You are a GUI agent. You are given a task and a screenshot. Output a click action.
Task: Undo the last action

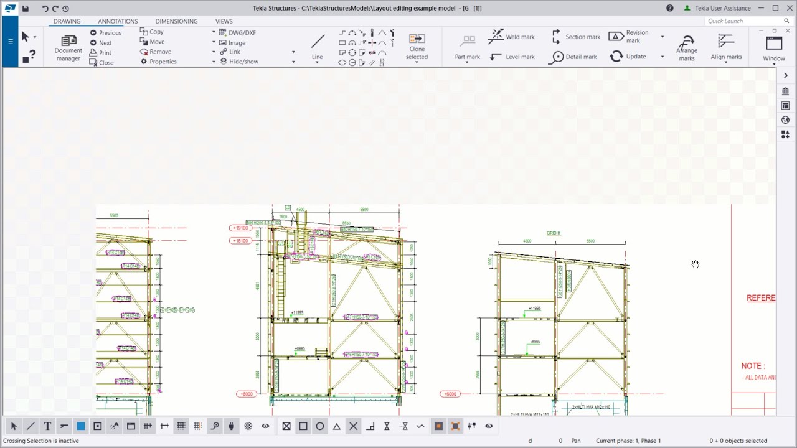[45, 8]
